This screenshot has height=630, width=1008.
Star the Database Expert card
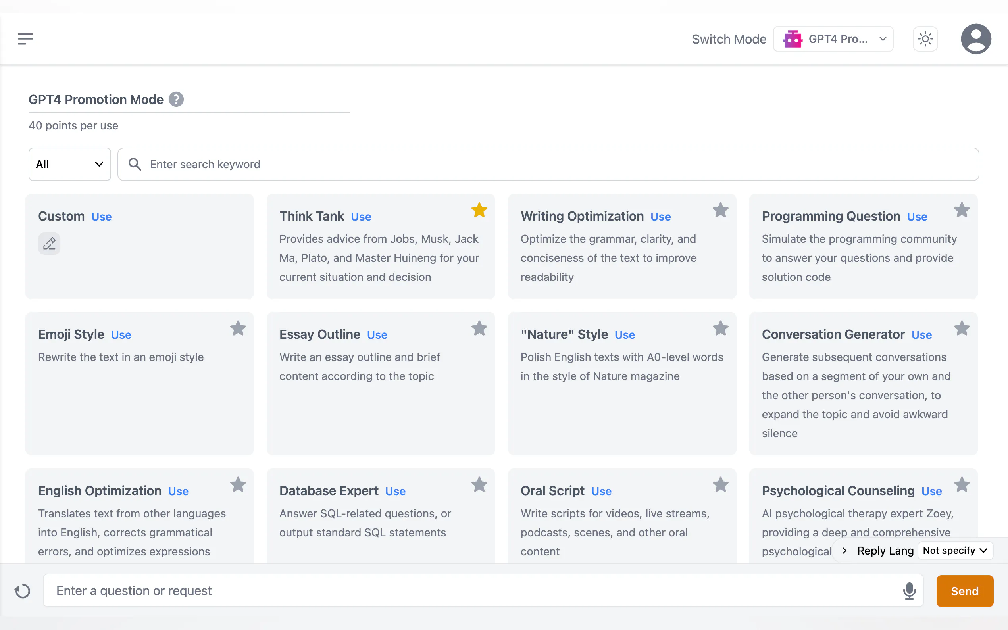[479, 485]
